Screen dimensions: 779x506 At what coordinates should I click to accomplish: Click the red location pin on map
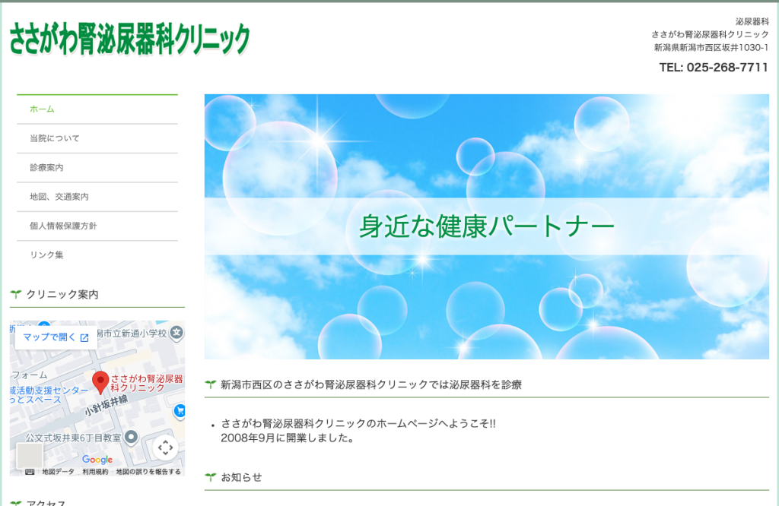[x=100, y=383]
